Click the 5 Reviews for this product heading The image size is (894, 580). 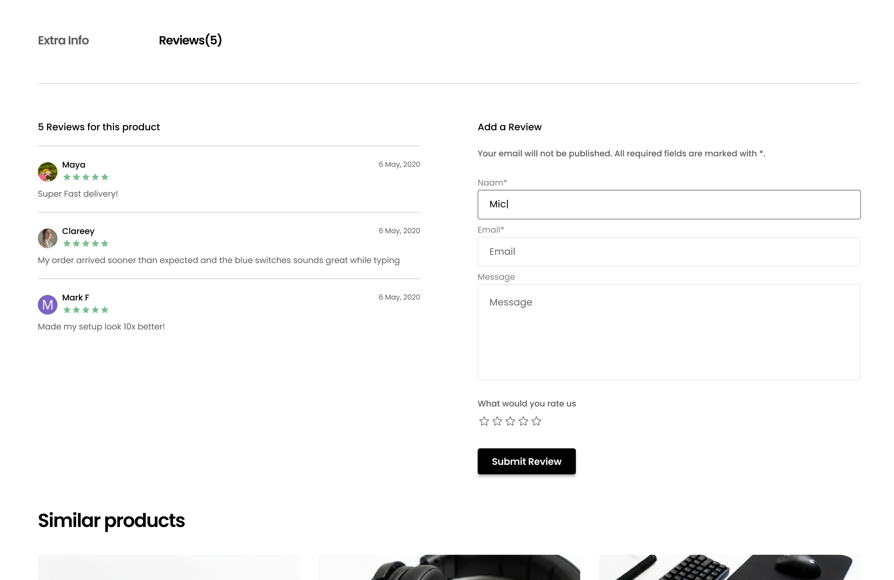tap(99, 126)
